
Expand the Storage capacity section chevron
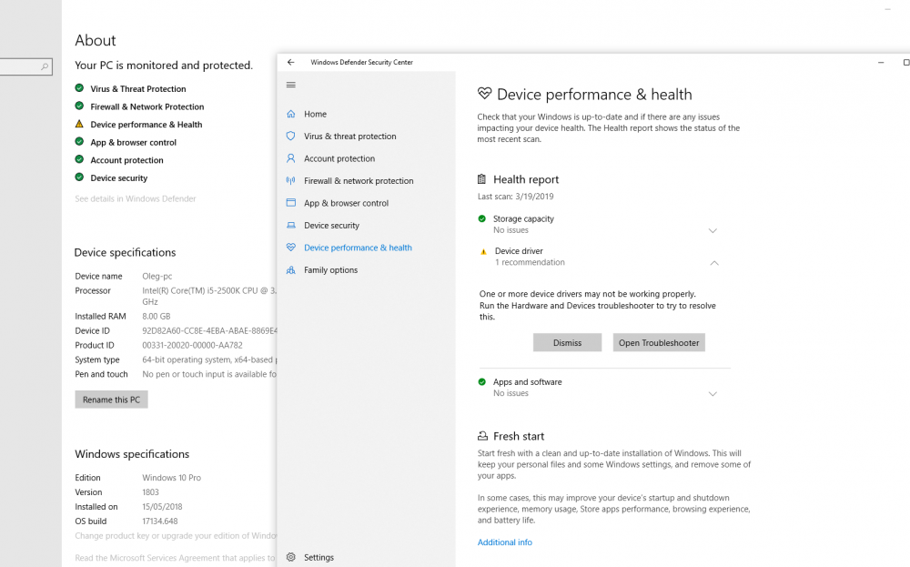click(x=713, y=230)
